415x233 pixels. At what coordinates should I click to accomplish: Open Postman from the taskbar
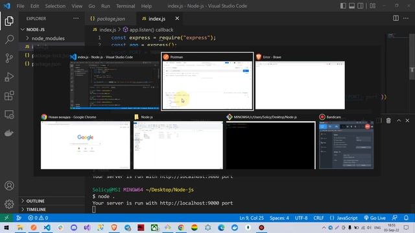click(x=34, y=227)
